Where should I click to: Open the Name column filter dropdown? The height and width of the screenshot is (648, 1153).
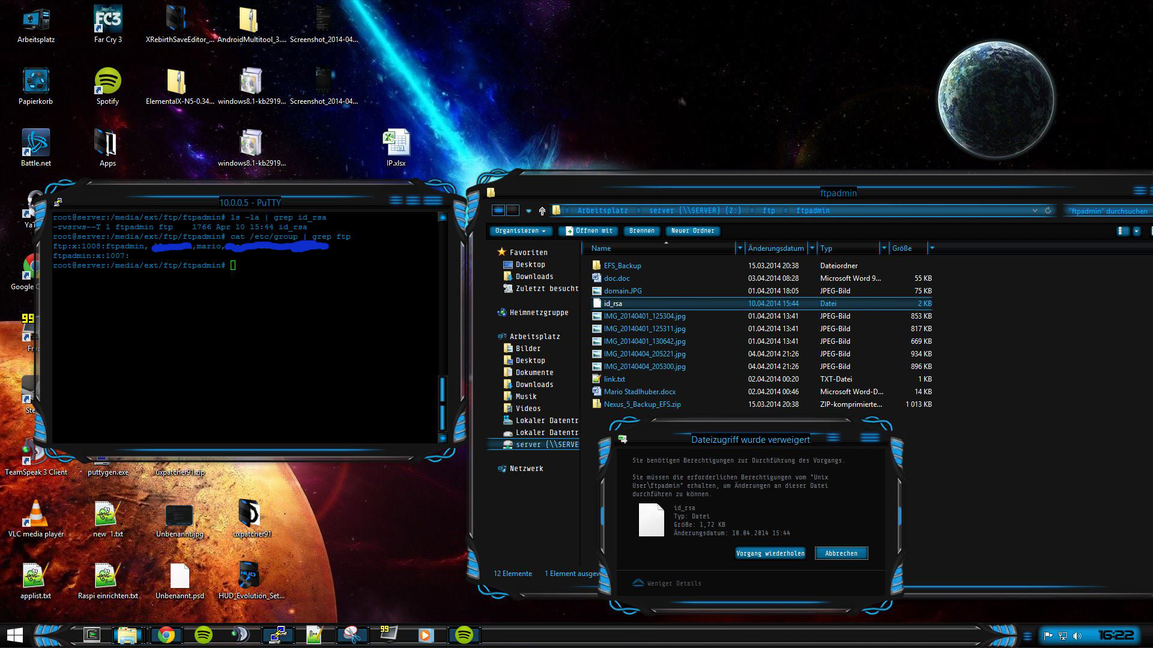pos(739,248)
